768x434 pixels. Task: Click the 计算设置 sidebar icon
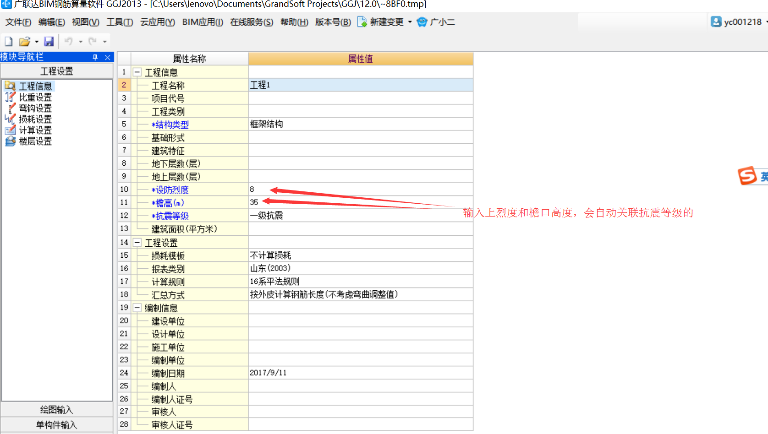pos(10,130)
